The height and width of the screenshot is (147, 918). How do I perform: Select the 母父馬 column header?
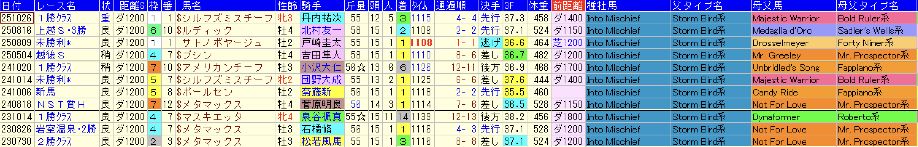tap(793, 6)
